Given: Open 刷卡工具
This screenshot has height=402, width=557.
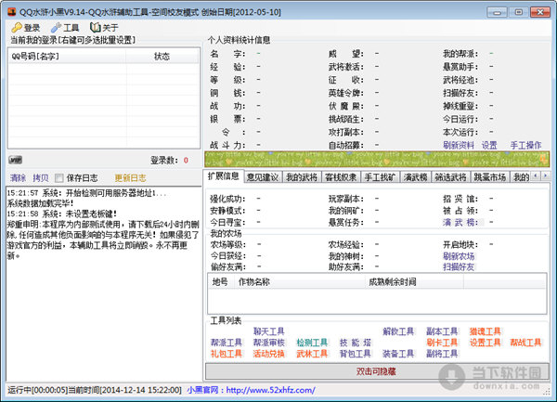Looking at the screenshot, I should (442, 343).
